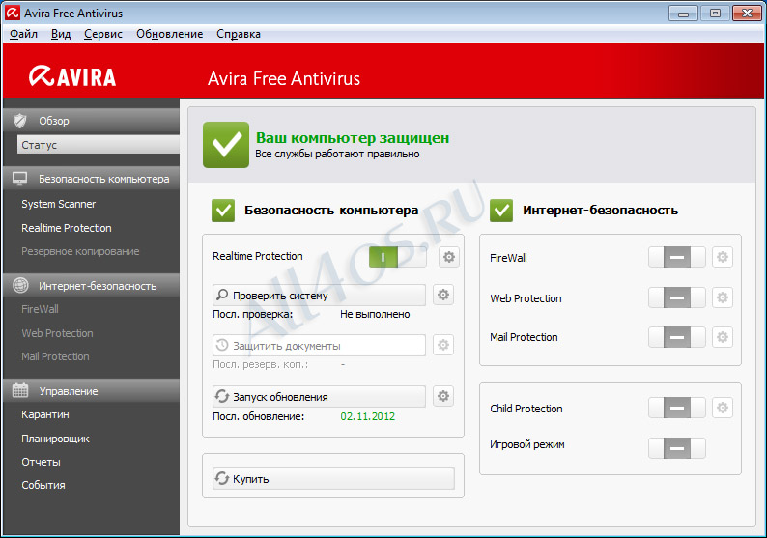The image size is (767, 538).
Task: Click green check next to Безопасность компьютера heading
Action: (x=223, y=211)
